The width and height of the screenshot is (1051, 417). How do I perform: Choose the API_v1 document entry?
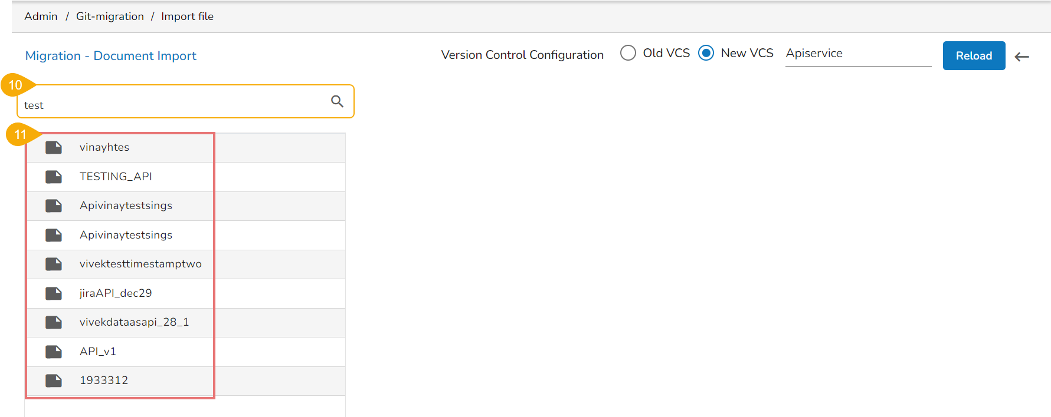98,352
